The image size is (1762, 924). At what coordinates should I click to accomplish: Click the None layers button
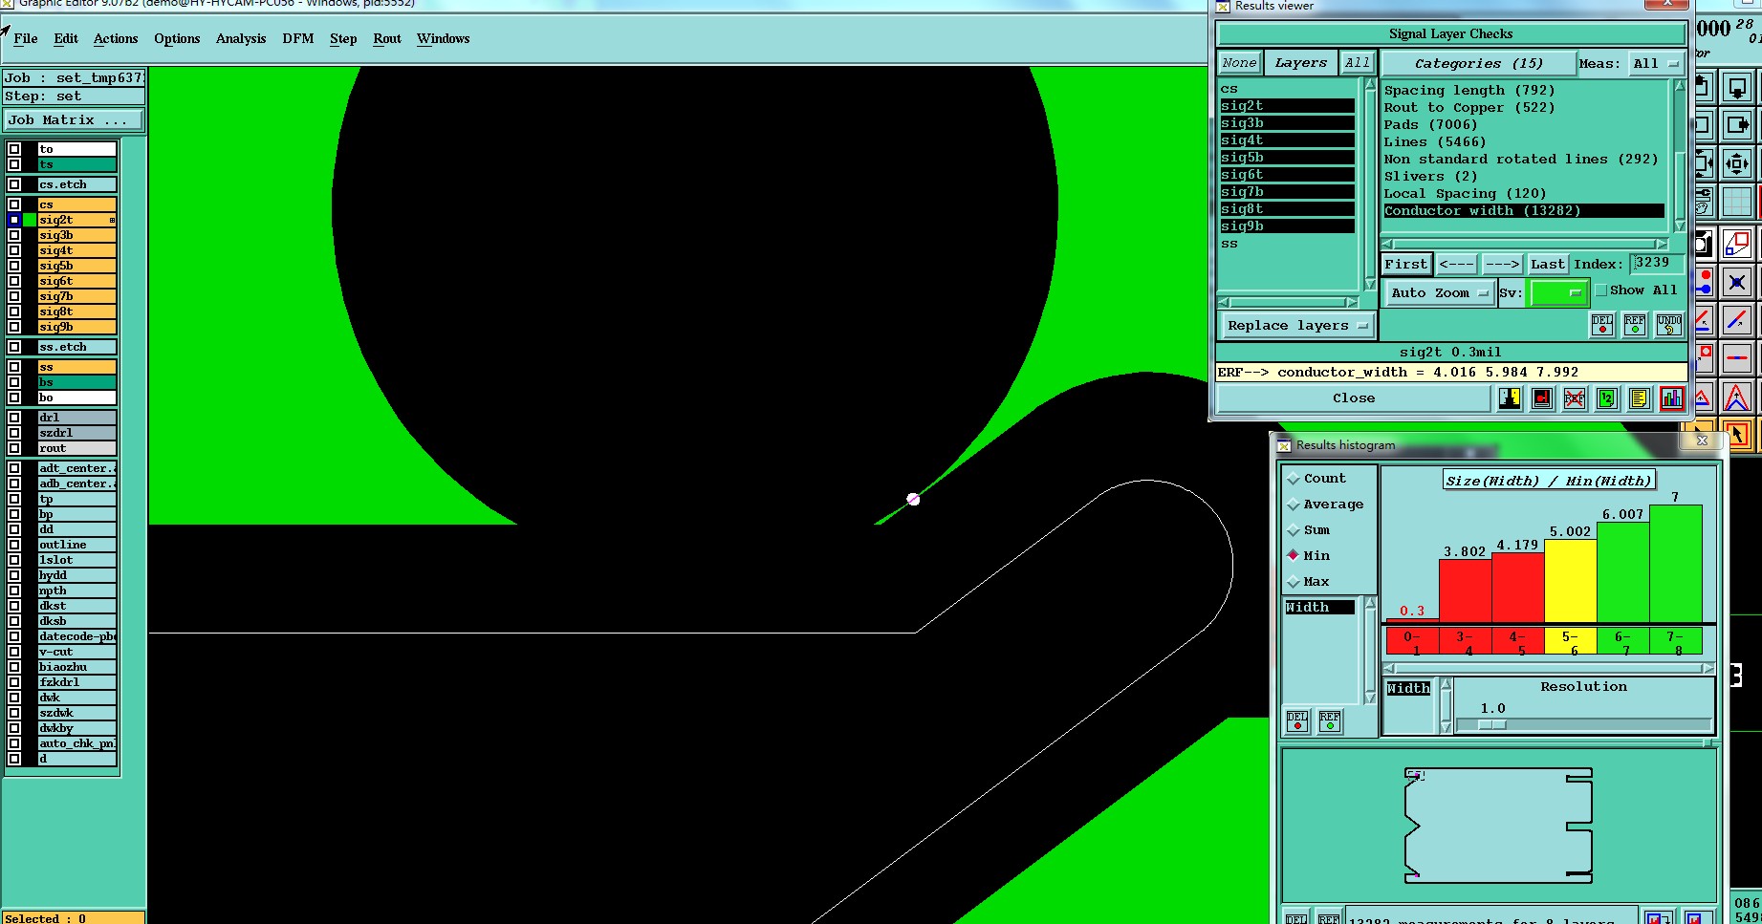(1240, 63)
